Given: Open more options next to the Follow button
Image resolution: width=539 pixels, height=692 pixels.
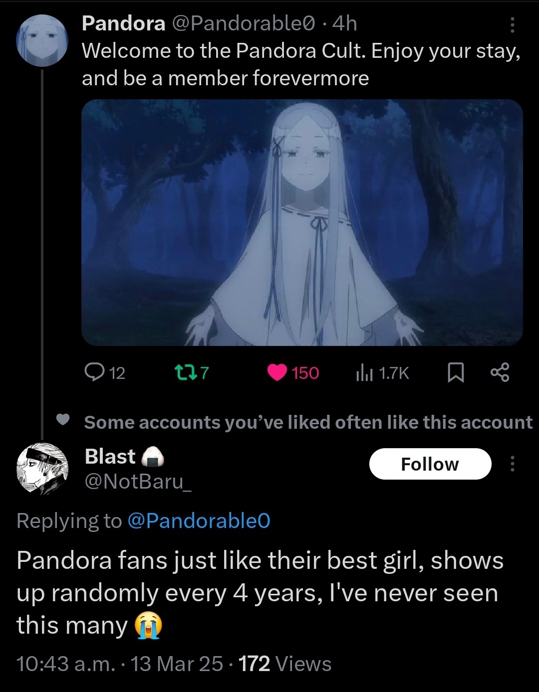Looking at the screenshot, I should coord(512,464).
